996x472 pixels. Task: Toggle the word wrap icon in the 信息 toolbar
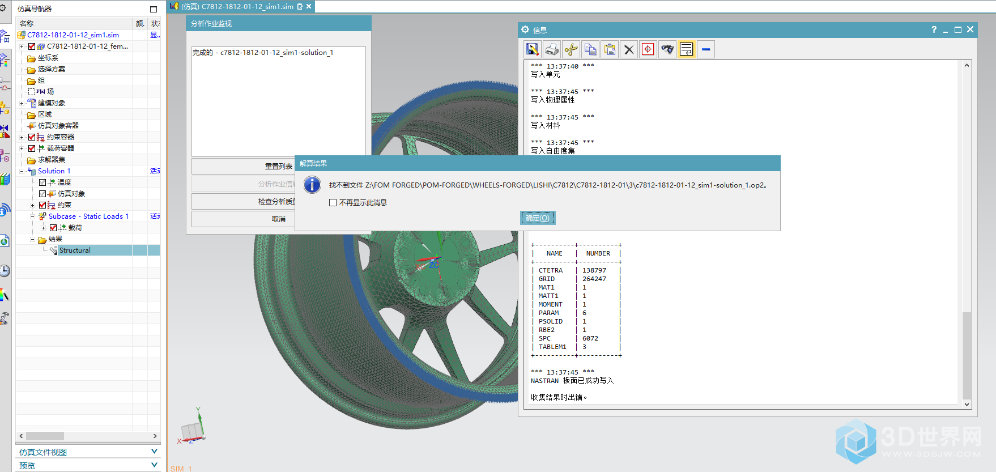(686, 49)
